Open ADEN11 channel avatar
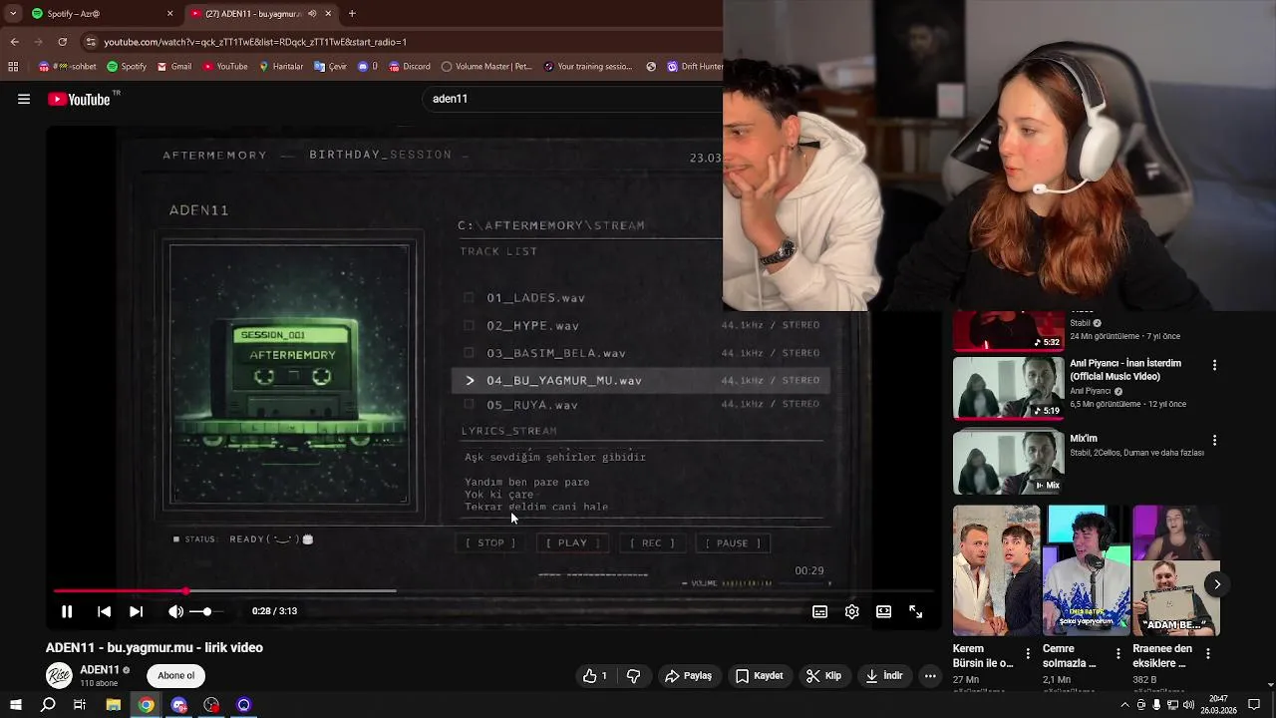The image size is (1276, 718). click(60, 675)
